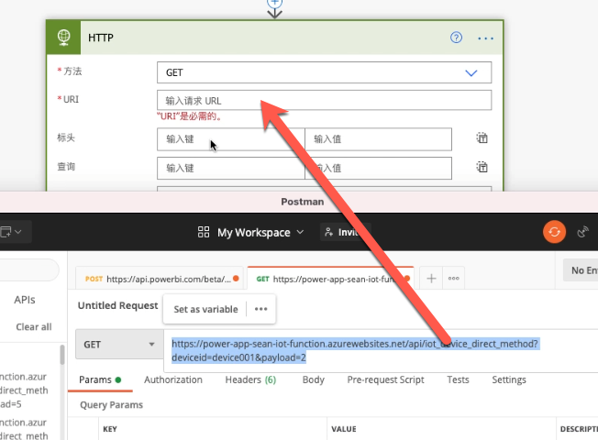Click the URI request URL input field

tap(324, 100)
